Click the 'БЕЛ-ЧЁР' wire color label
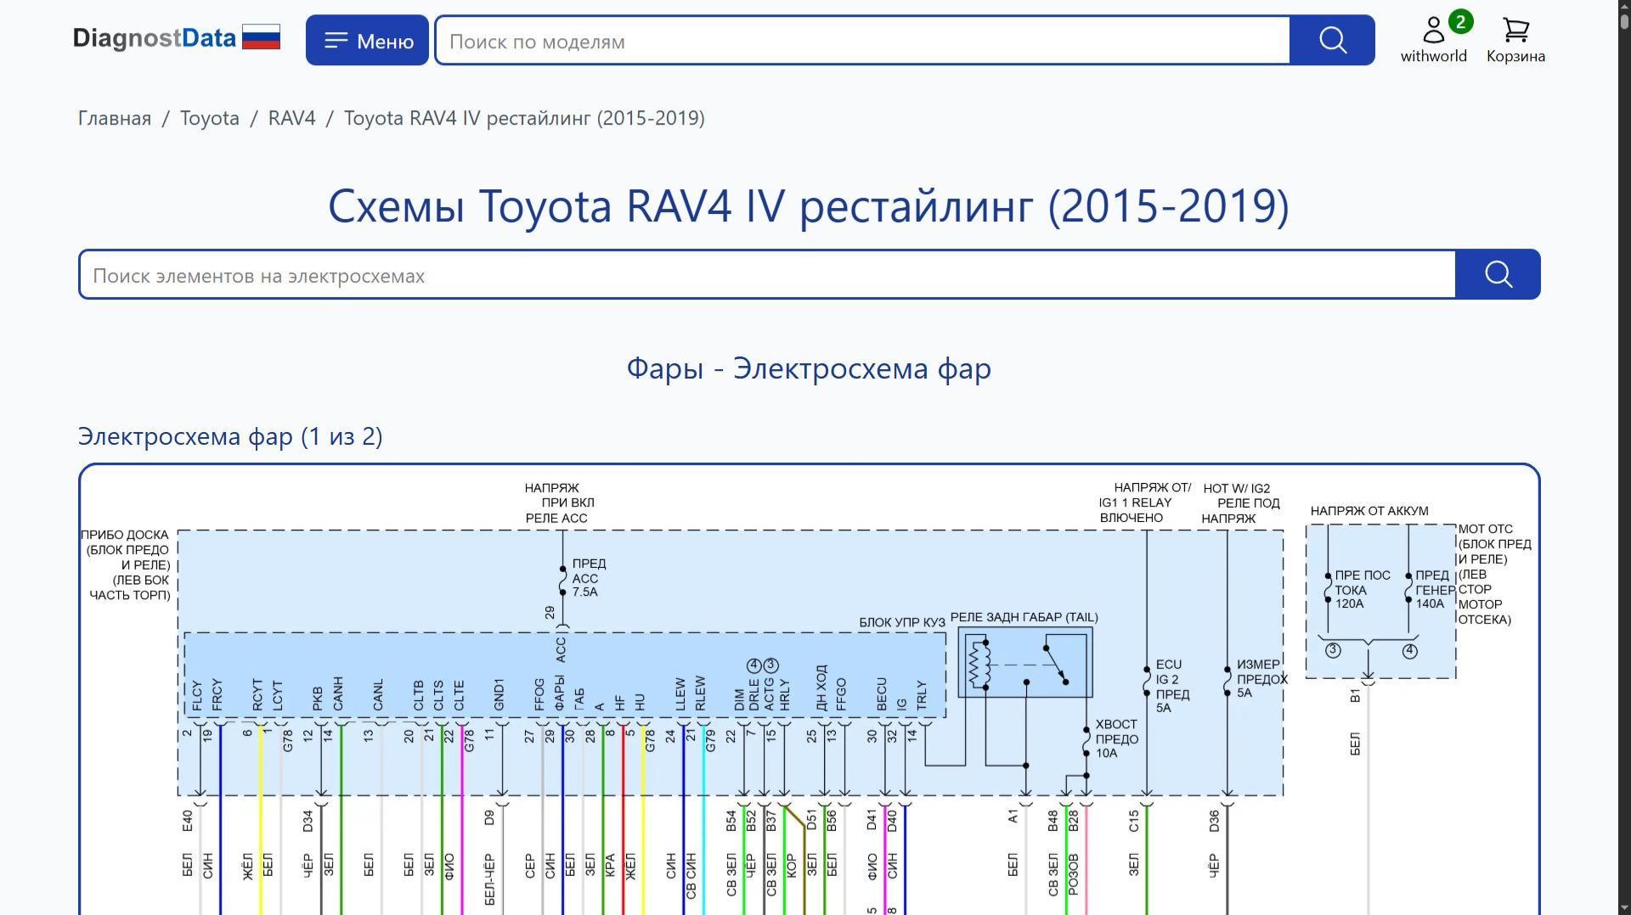 [489, 879]
